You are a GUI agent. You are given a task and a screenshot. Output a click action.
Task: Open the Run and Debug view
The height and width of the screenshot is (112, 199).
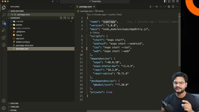(3, 30)
